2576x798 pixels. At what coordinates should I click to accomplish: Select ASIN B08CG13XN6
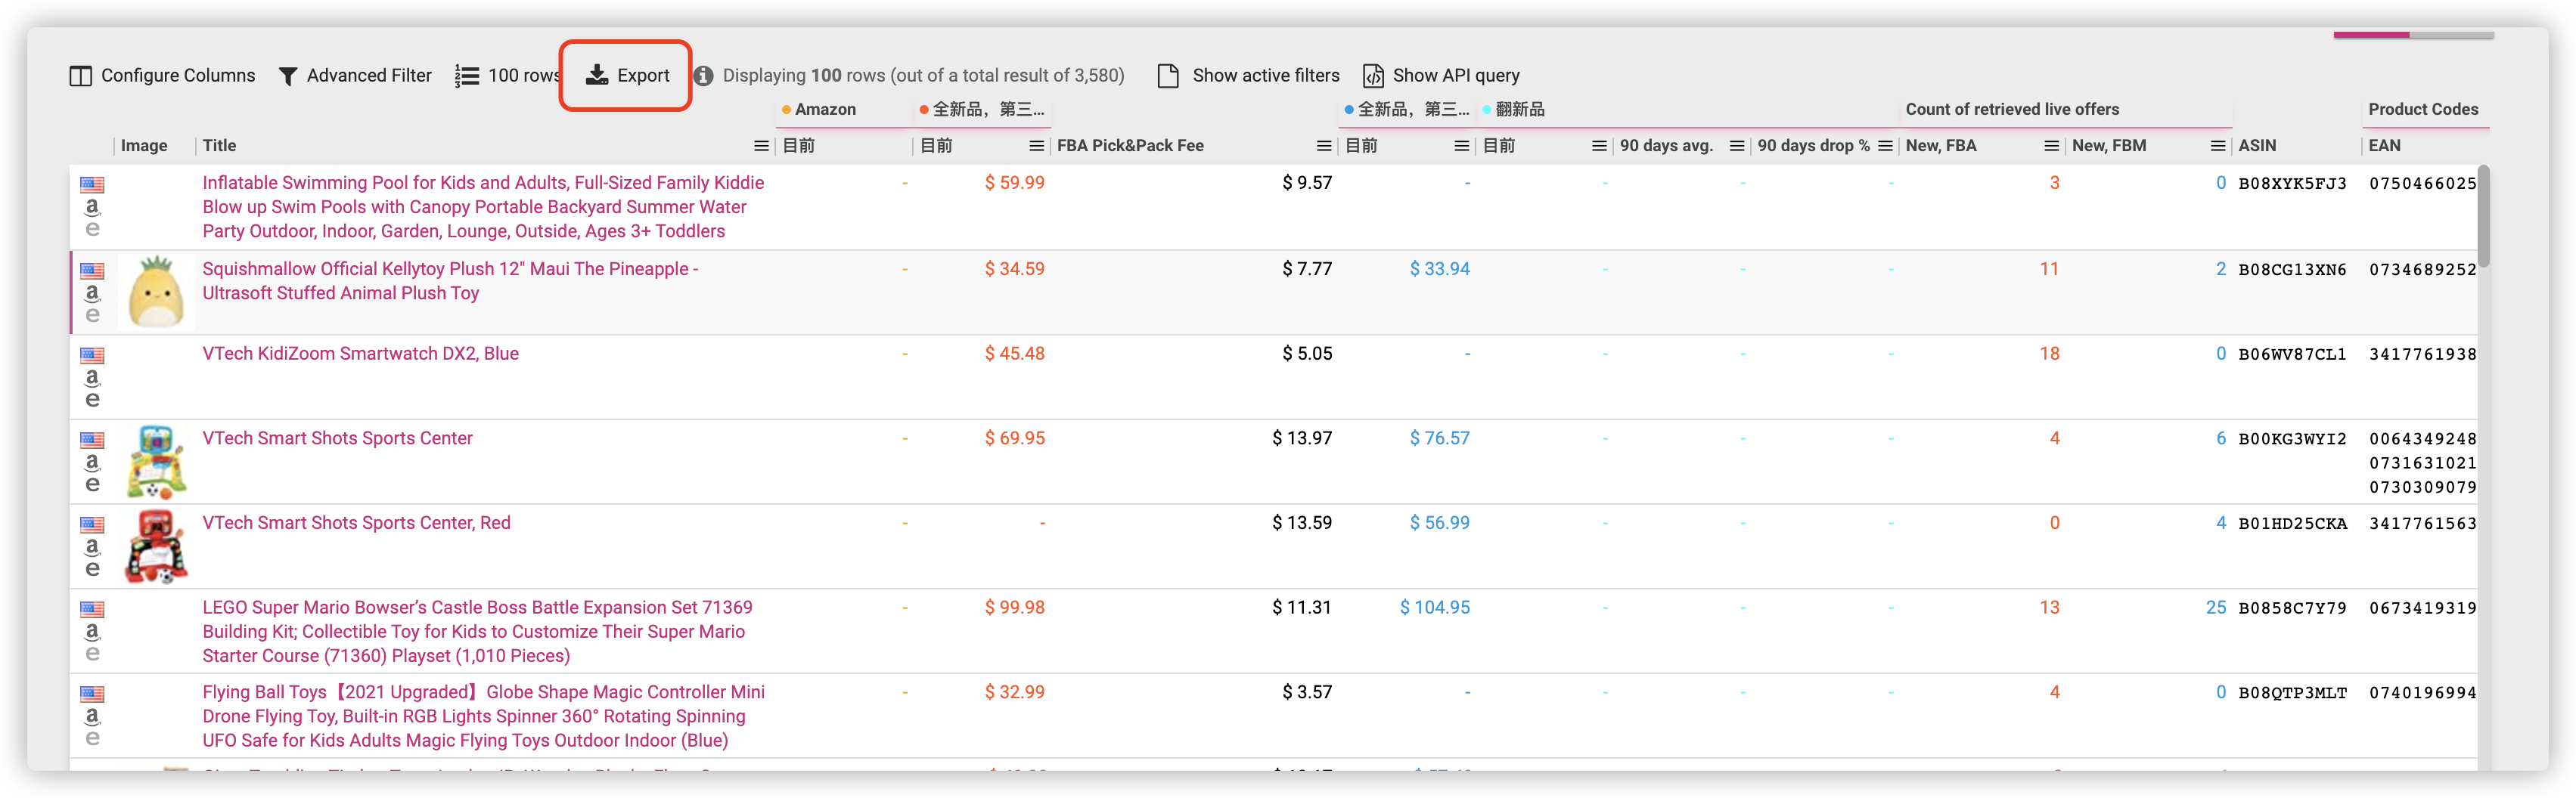click(2292, 270)
